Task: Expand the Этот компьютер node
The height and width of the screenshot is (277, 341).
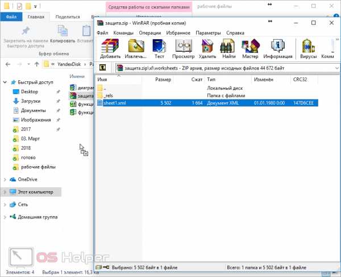Action: (5, 192)
